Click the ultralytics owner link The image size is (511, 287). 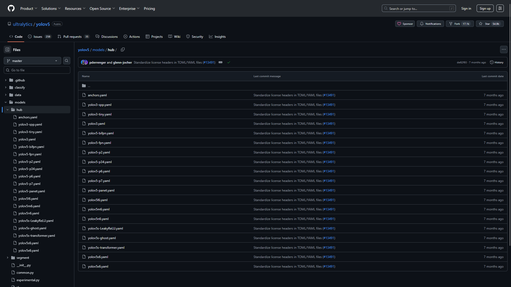[x=23, y=24]
